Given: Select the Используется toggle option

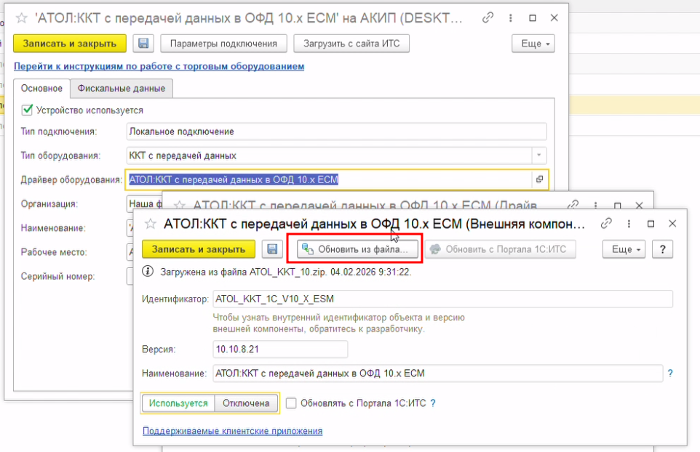Looking at the screenshot, I should point(178,403).
